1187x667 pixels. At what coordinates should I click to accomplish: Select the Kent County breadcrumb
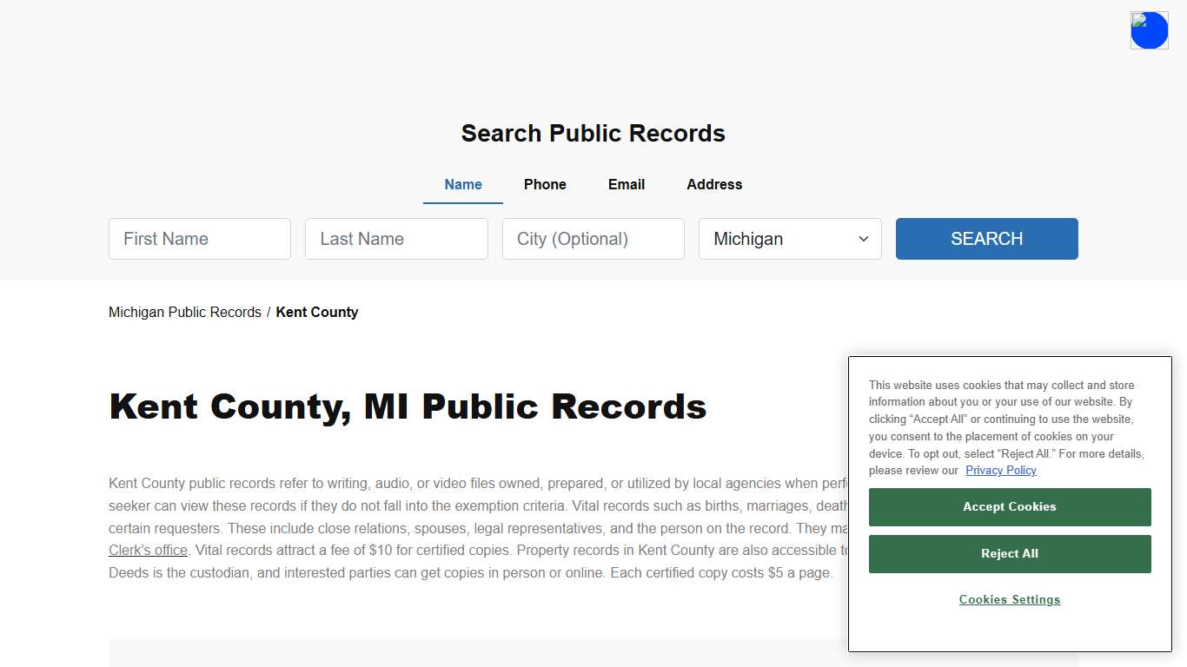coord(316,312)
